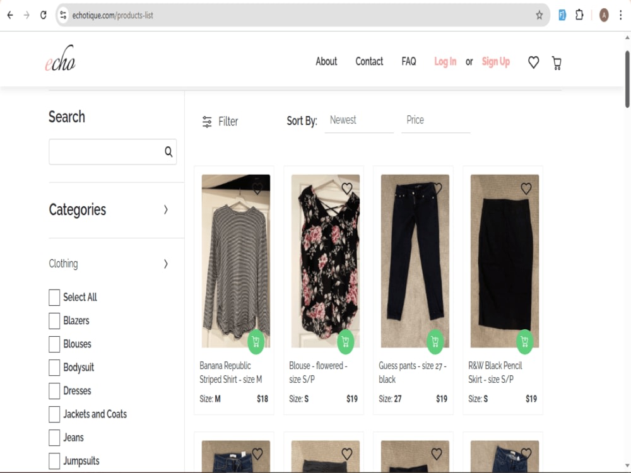Screen dimensions: 631x473
Task: Check the Jumpsuits checkbox
Action: [54, 461]
